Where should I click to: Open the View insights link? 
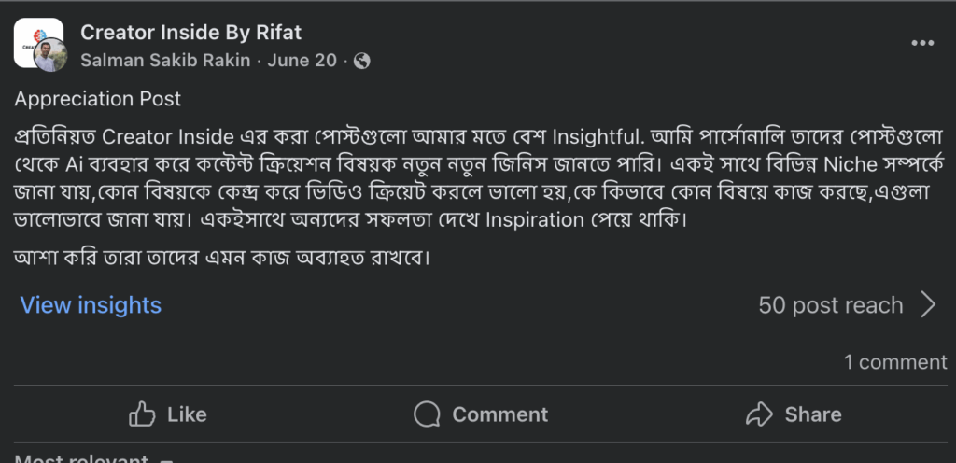click(91, 305)
